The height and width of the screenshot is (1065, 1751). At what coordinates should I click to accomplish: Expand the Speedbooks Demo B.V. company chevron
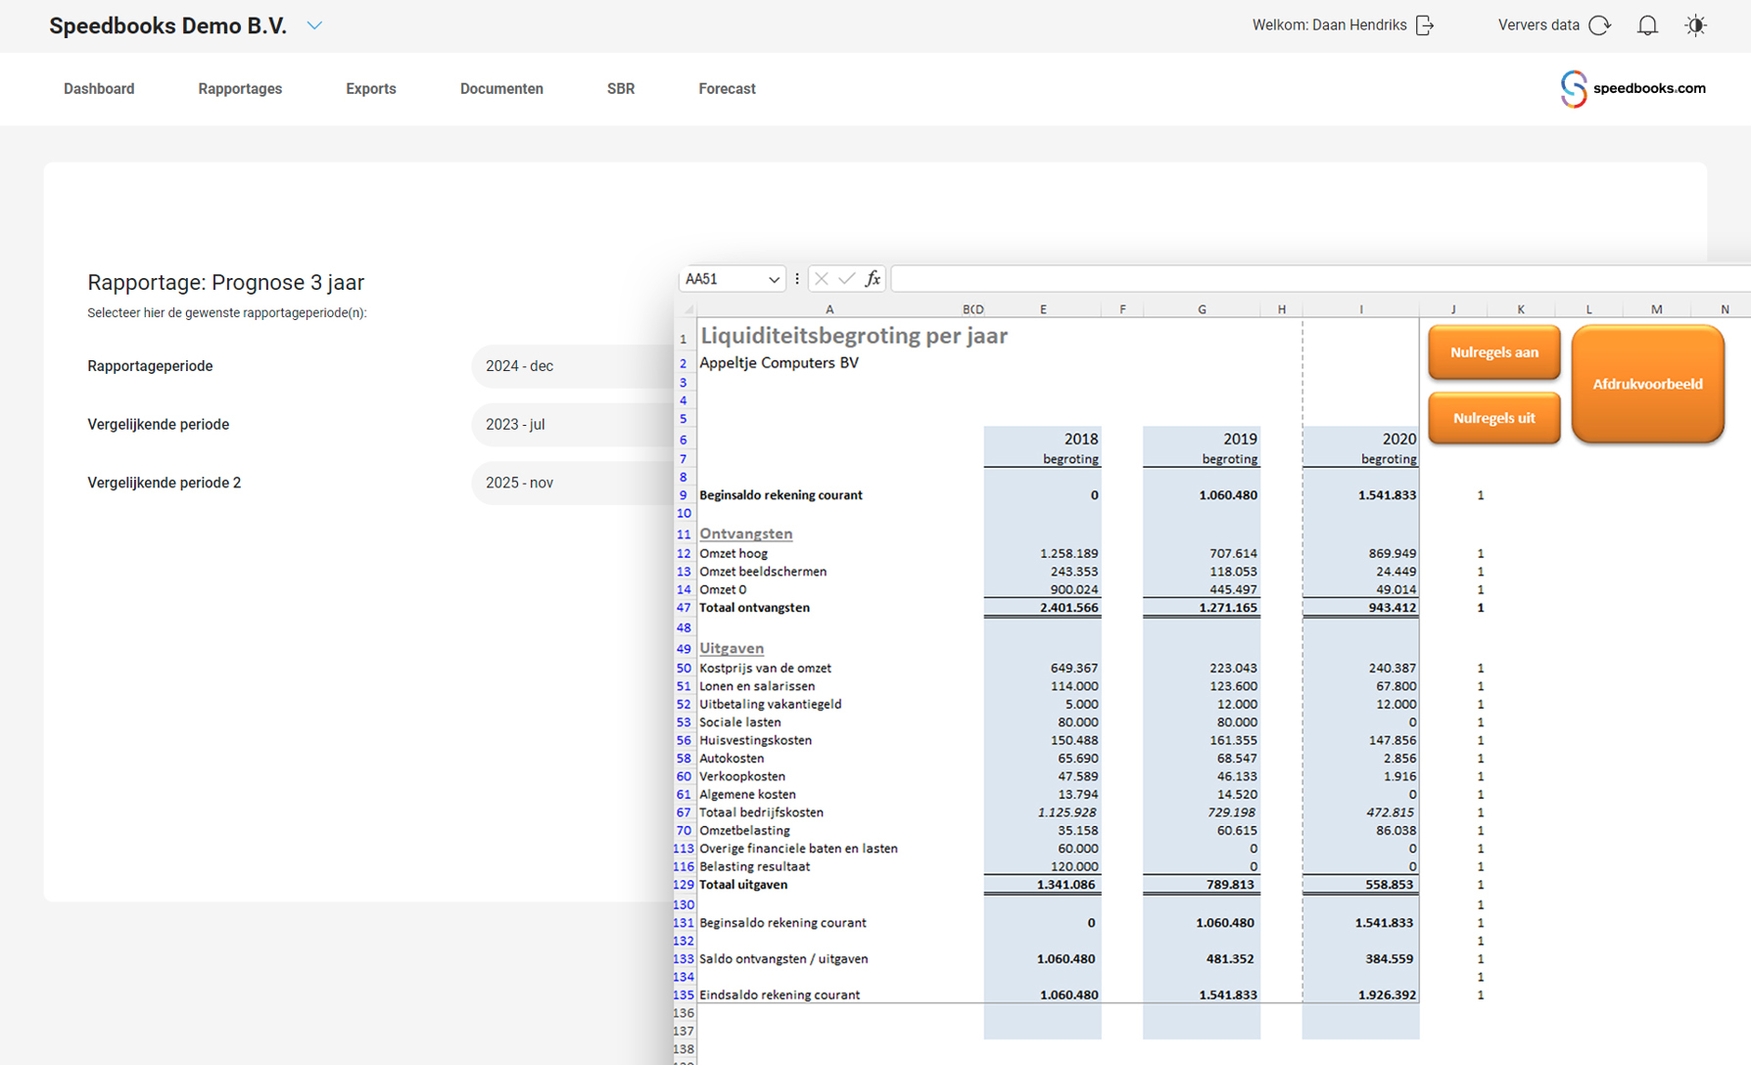(x=314, y=26)
